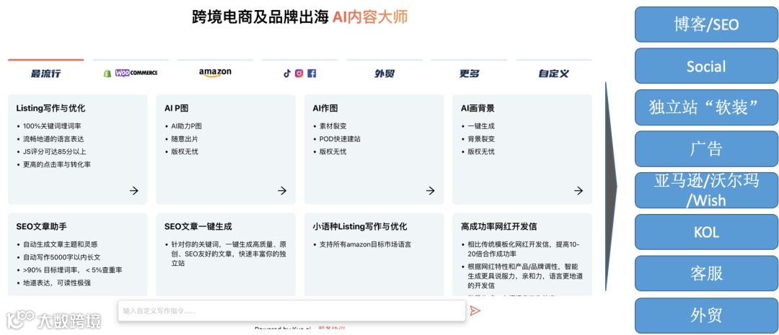Switch to the amazon tab

click(x=215, y=73)
